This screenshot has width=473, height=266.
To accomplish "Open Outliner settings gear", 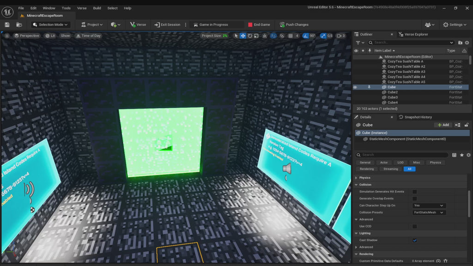I will (x=467, y=42).
